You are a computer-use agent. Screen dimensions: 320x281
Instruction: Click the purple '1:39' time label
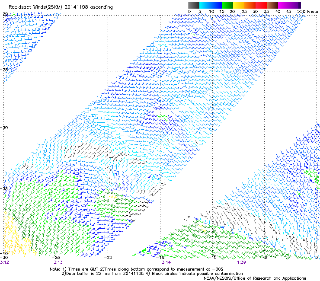coord(241,262)
